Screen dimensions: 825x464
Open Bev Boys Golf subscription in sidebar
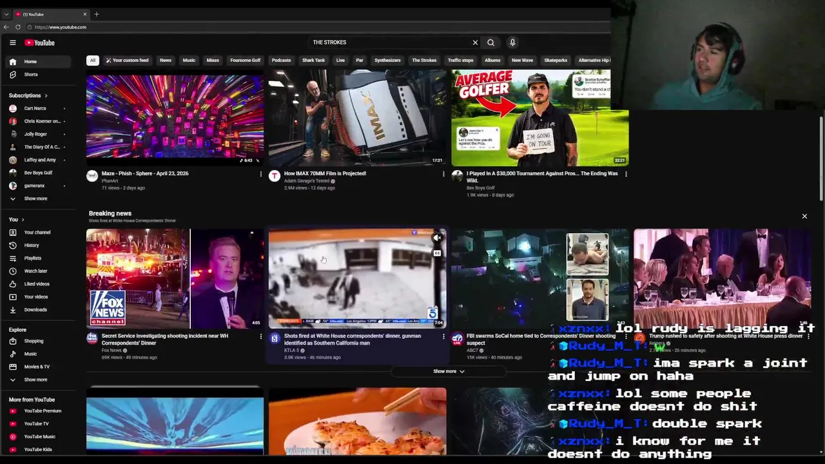(x=39, y=173)
